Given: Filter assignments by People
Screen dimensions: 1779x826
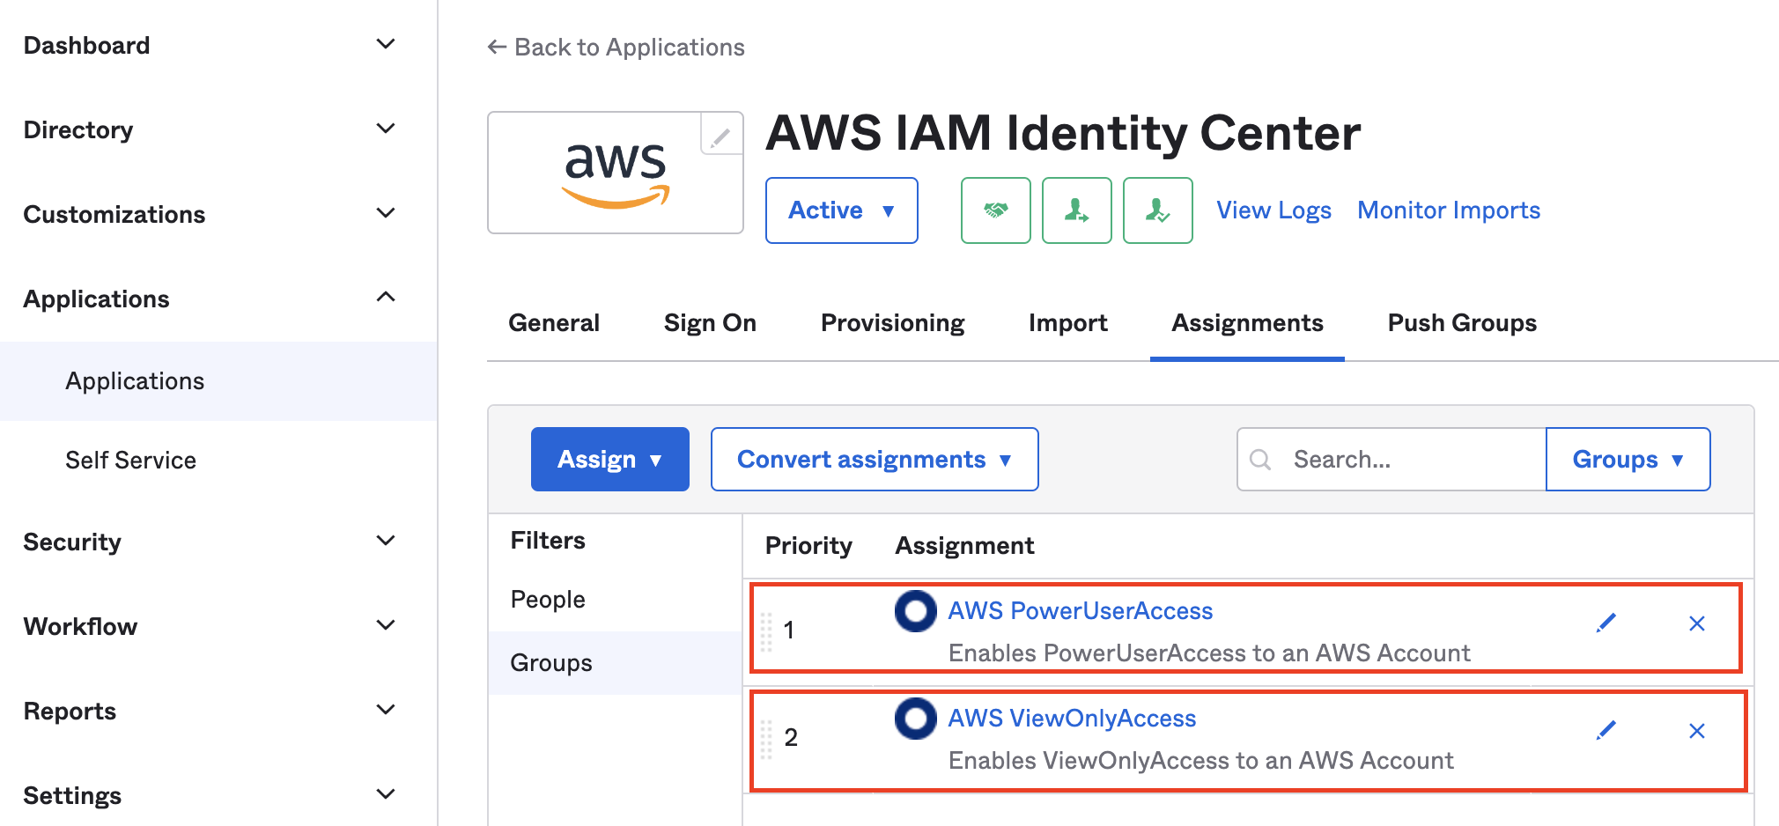Looking at the screenshot, I should pyautogui.click(x=548, y=600).
